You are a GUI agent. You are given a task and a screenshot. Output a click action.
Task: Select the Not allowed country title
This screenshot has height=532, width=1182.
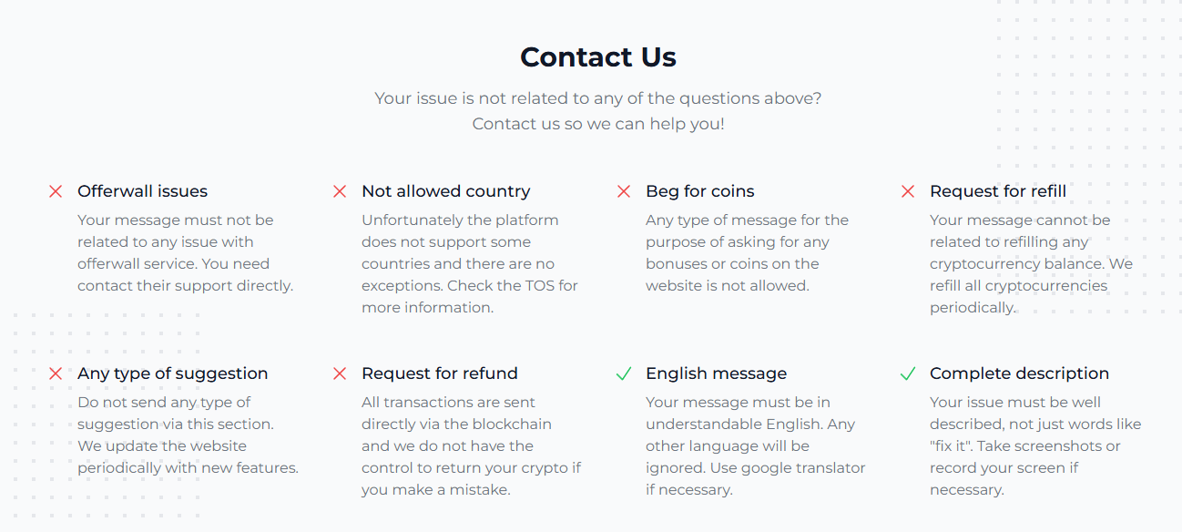pos(445,191)
